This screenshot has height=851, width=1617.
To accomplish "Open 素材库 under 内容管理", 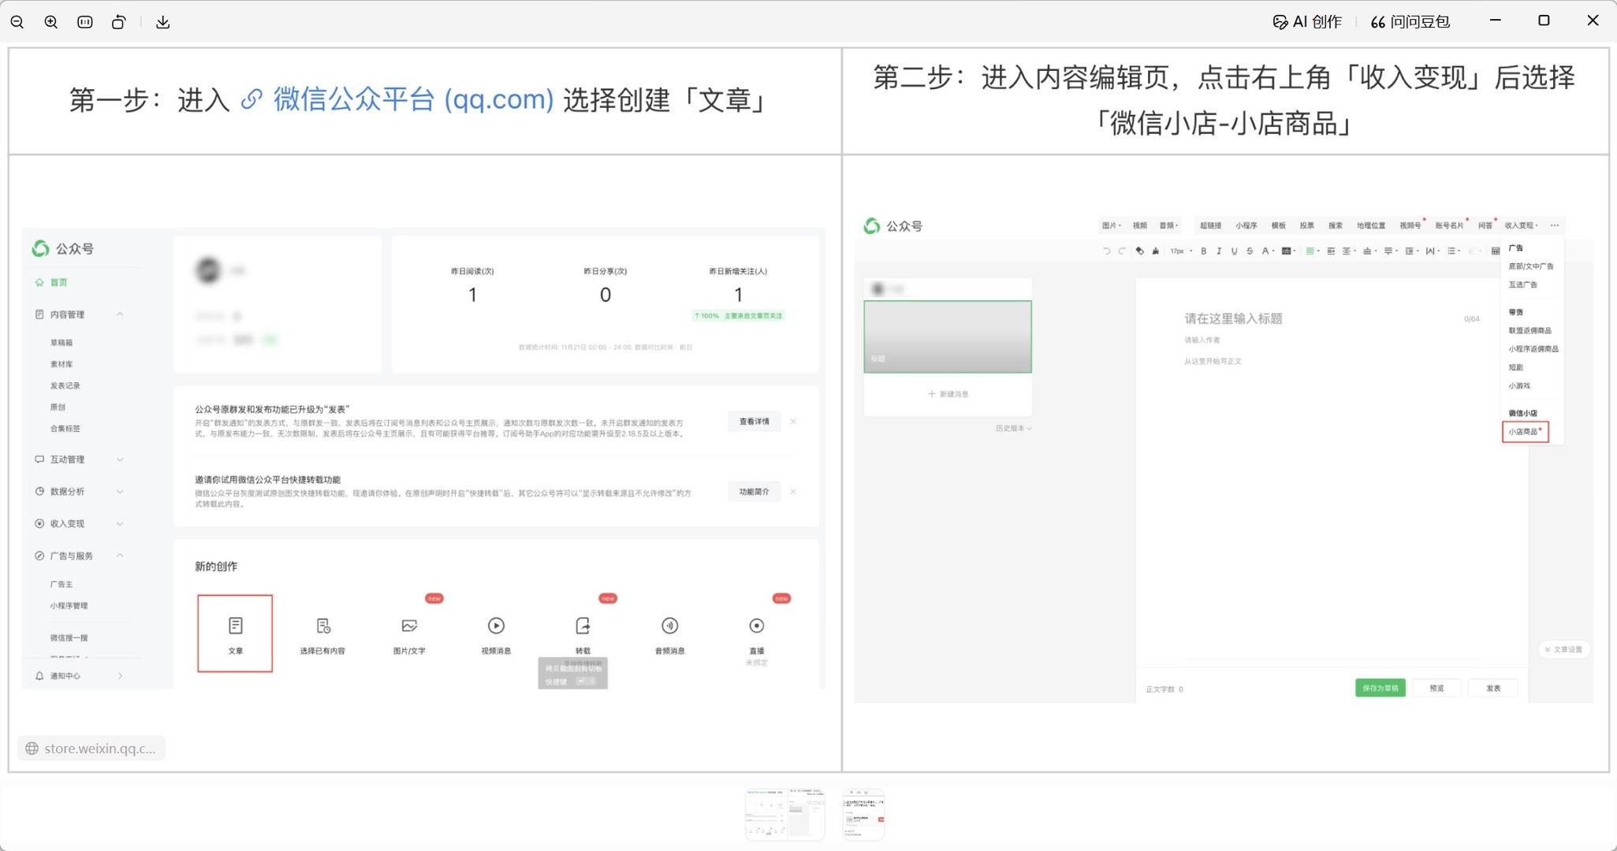I will 61,364.
